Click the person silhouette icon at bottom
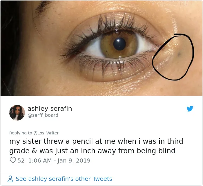203x186 pixels. click(x=10, y=179)
